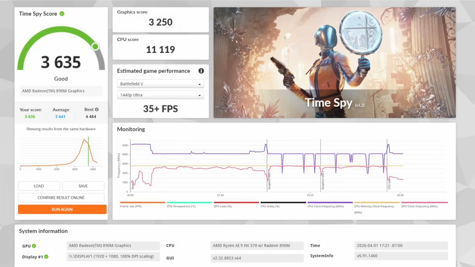Toggle the CPU Utility (%) legend series

[x=283, y=205]
